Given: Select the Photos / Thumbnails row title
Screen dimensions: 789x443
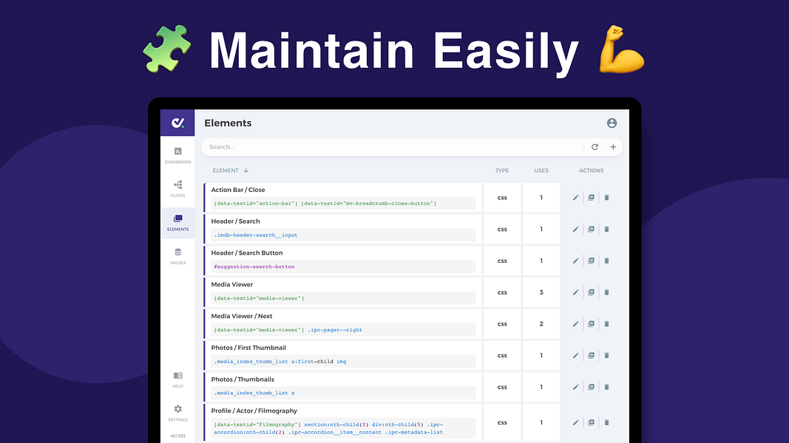Looking at the screenshot, I should coord(243,380).
